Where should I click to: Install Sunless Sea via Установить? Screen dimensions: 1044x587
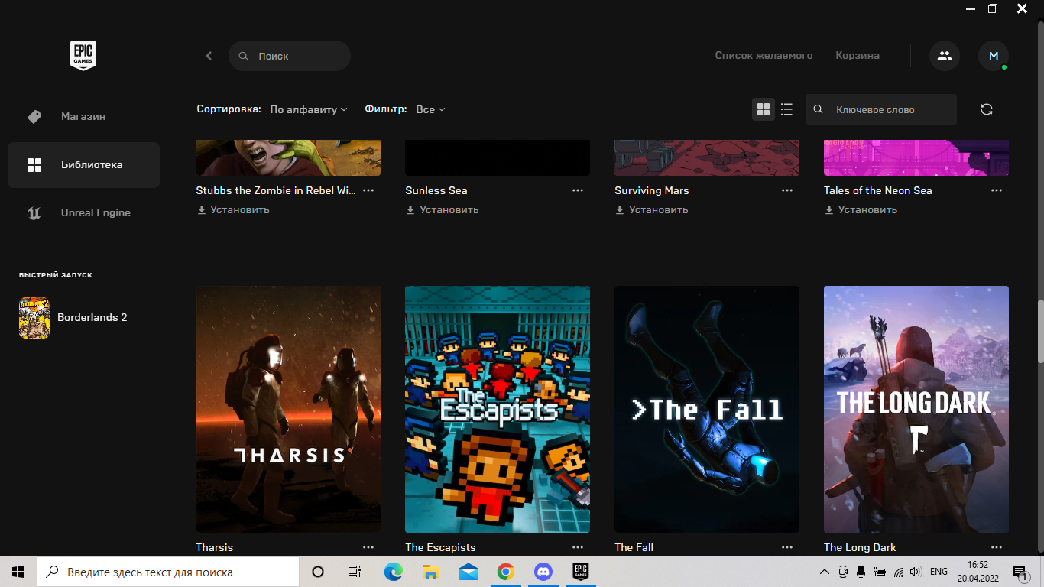pos(443,209)
